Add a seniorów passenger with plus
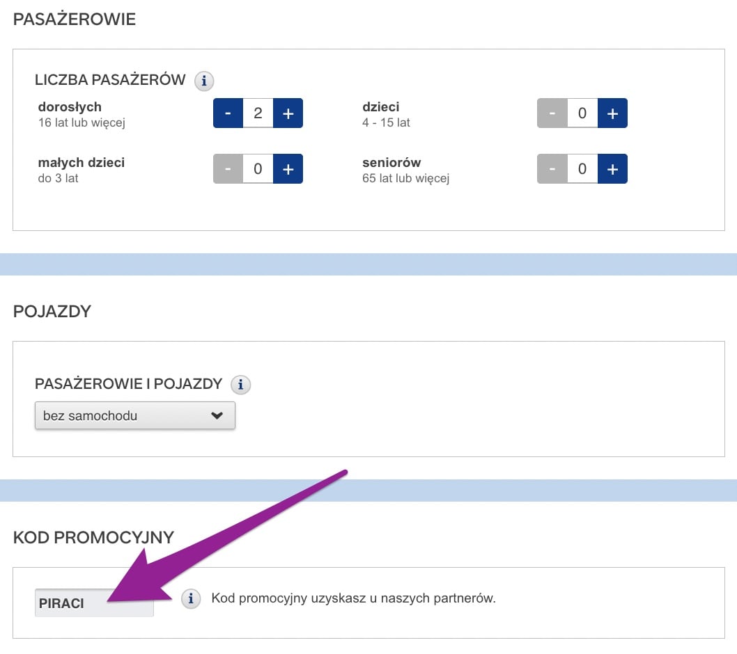The height and width of the screenshot is (654, 737). coord(612,169)
